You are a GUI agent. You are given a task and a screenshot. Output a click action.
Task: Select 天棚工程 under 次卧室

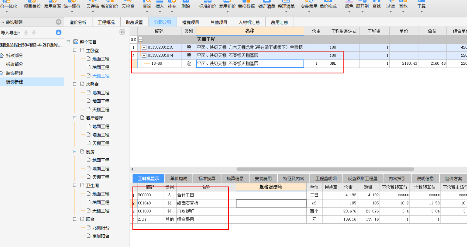[x=101, y=109]
